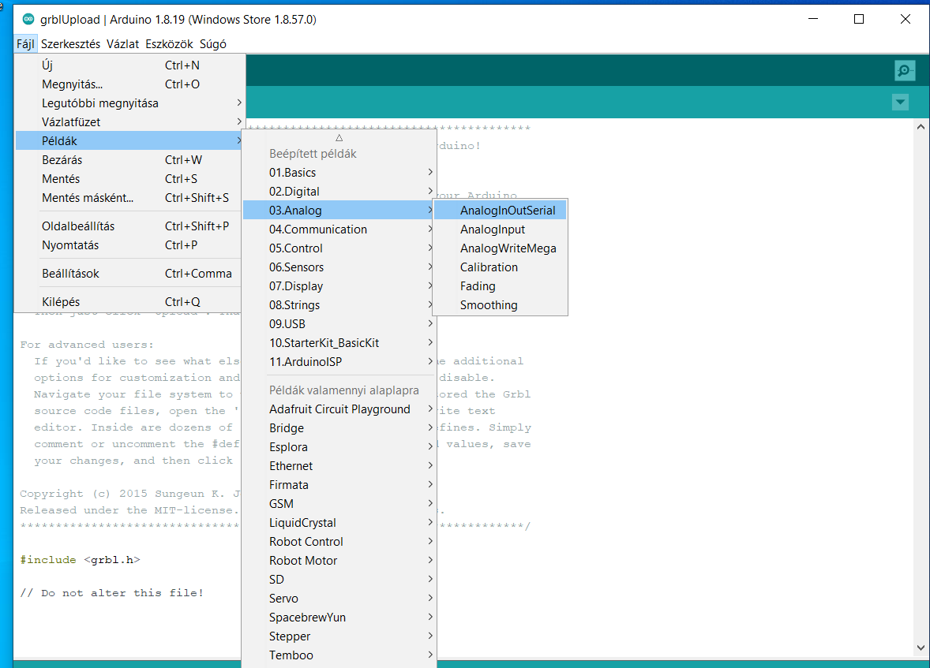
Task: Open the AnalogWriteMega example
Action: coord(500,248)
